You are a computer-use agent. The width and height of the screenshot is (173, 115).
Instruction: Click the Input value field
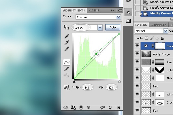(x=111, y=87)
